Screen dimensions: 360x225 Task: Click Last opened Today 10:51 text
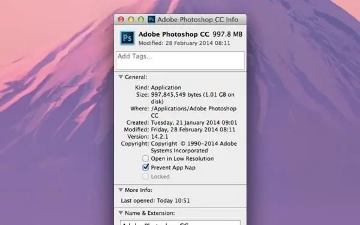(x=155, y=200)
